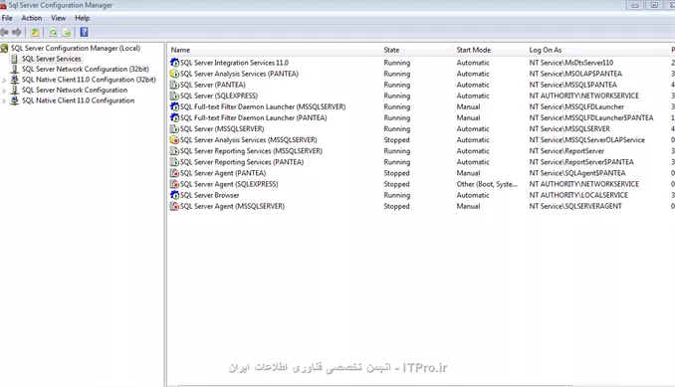Expand the SQL Server Network Configuration node

4,91
